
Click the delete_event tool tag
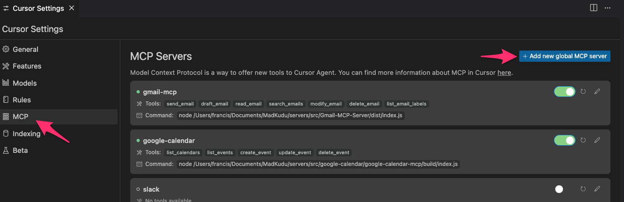point(334,152)
